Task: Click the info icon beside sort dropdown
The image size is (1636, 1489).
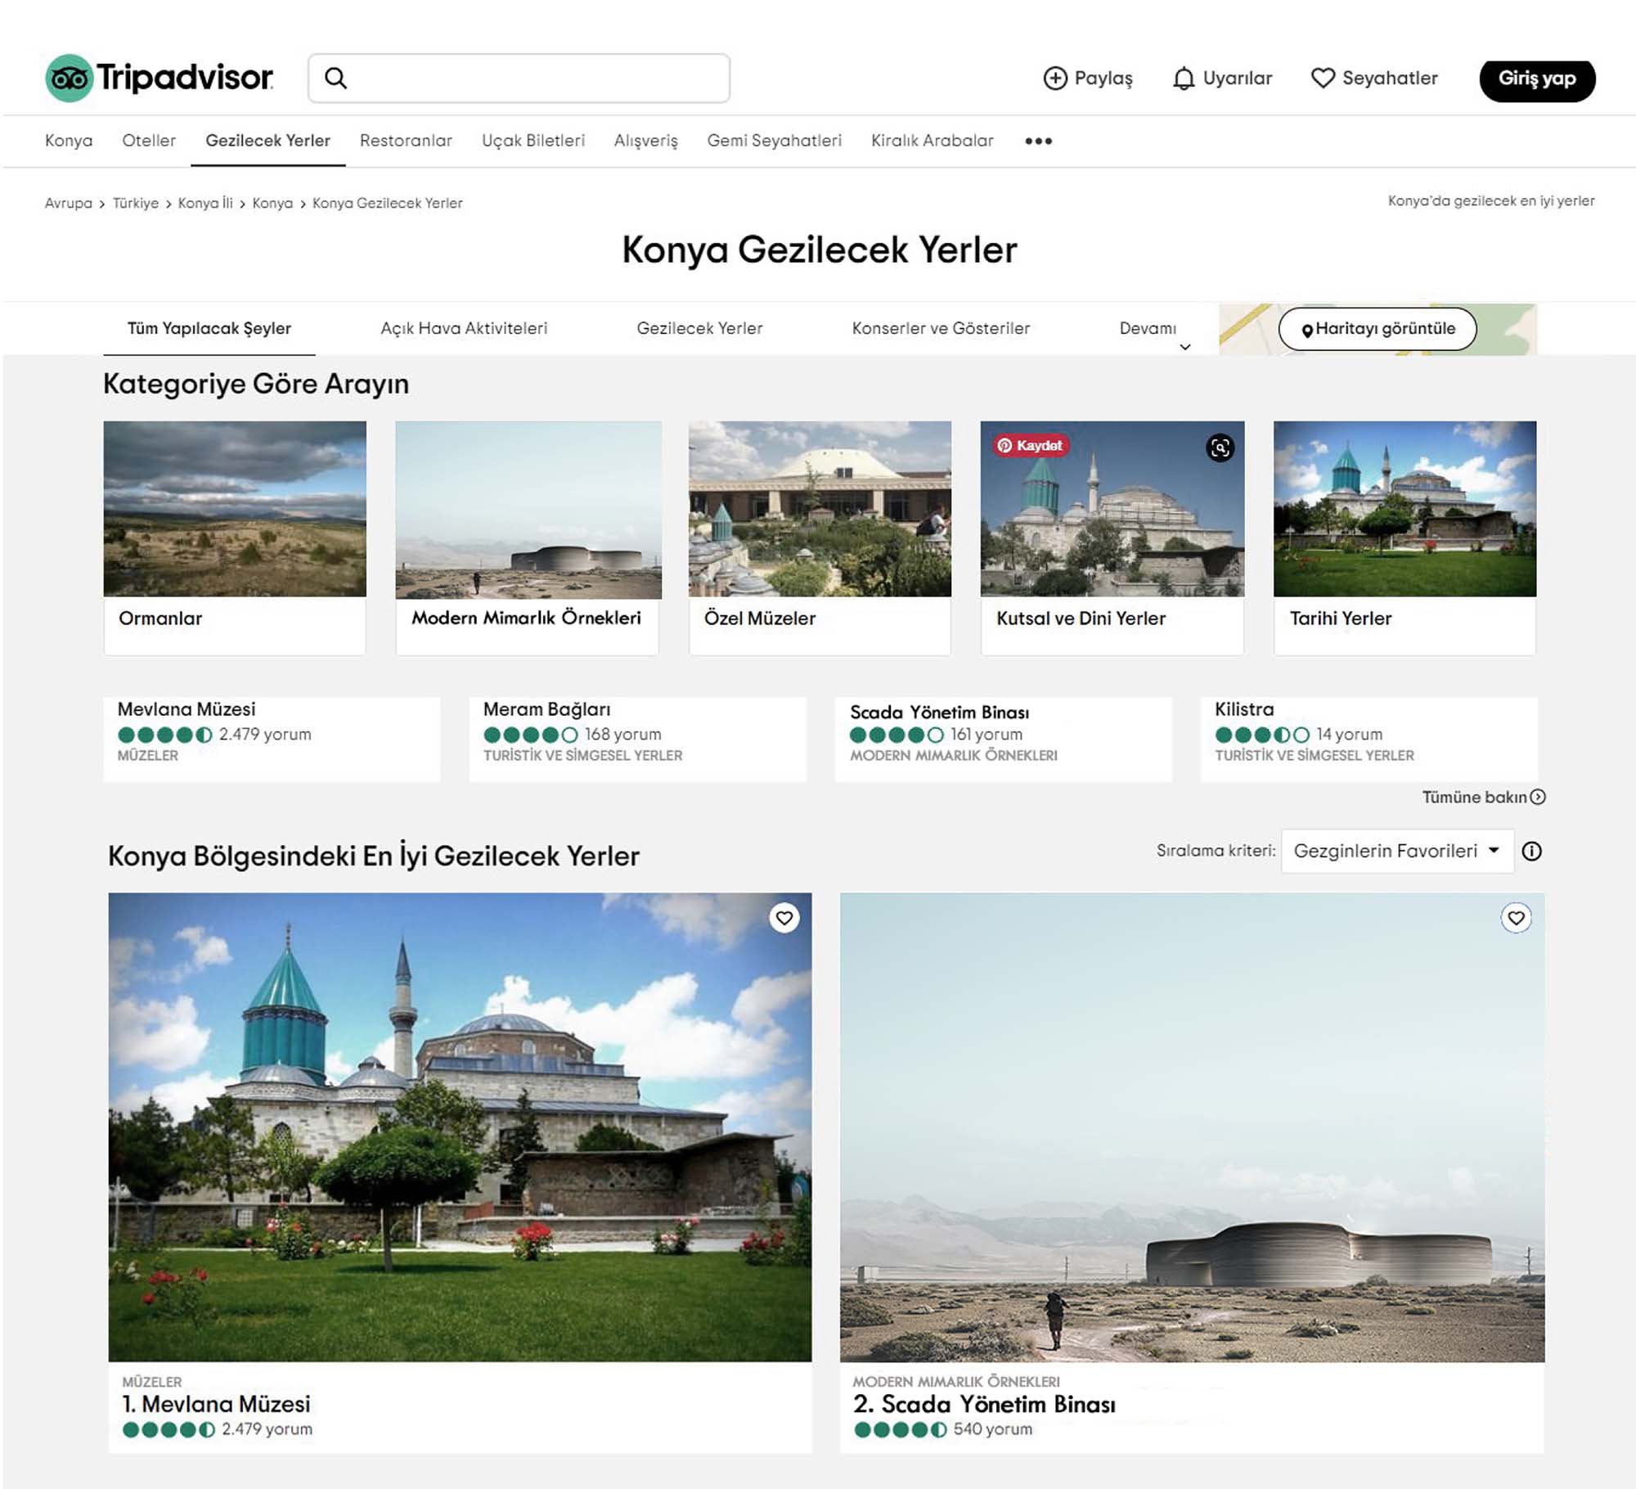Action: click(x=1531, y=852)
